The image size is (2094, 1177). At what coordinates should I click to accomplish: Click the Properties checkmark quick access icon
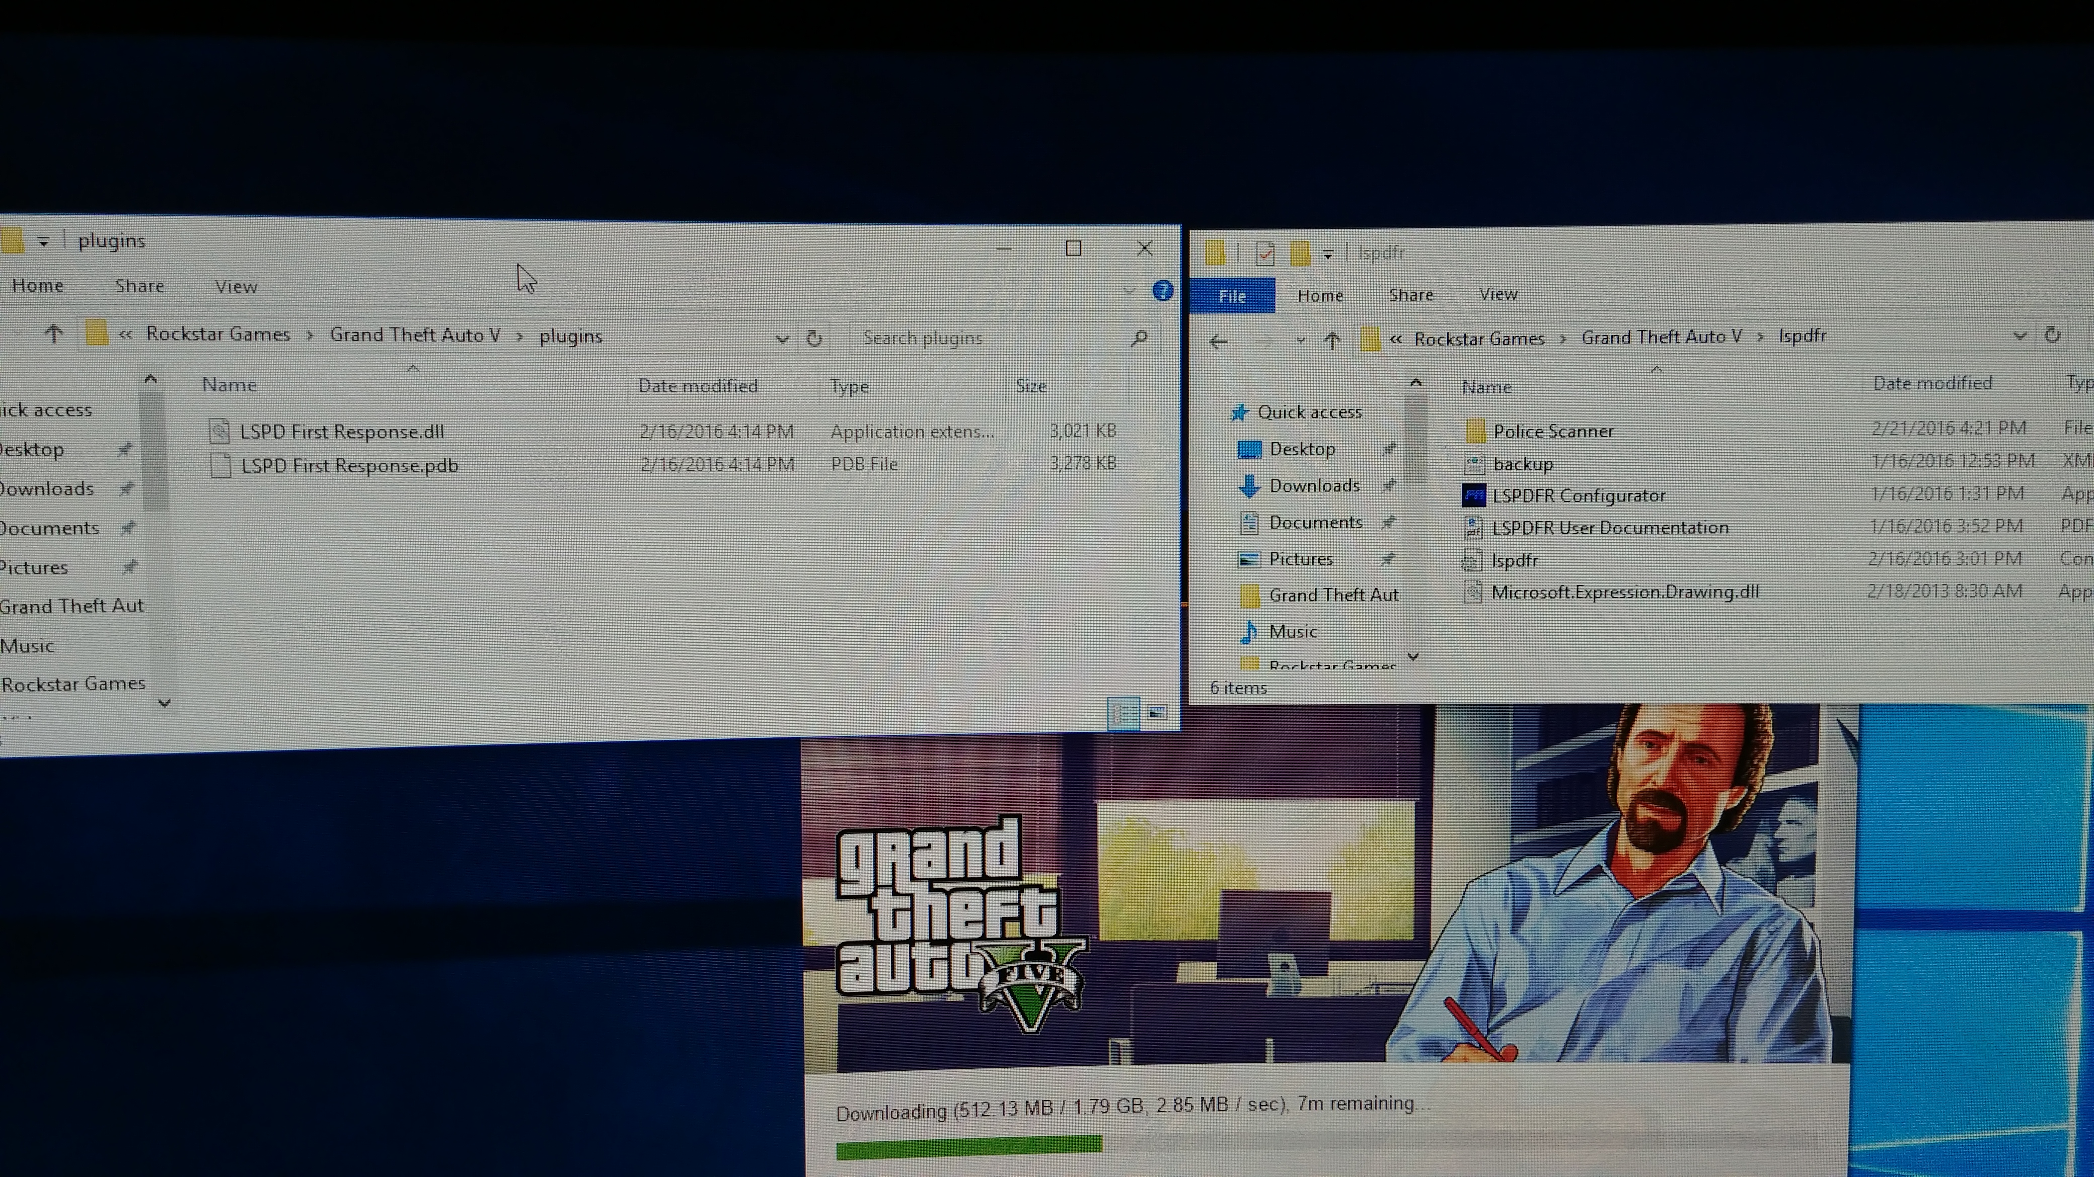1265,254
